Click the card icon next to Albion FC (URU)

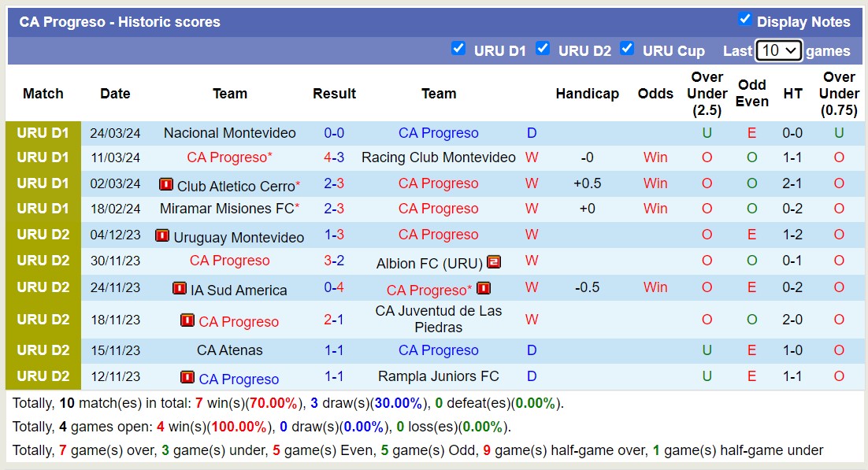[x=494, y=262]
